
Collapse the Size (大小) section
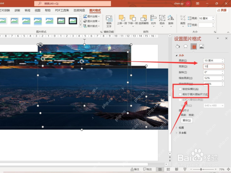[x=176, y=55]
